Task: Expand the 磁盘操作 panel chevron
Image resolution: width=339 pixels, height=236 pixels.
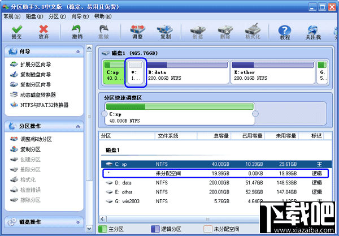Action: [78, 222]
